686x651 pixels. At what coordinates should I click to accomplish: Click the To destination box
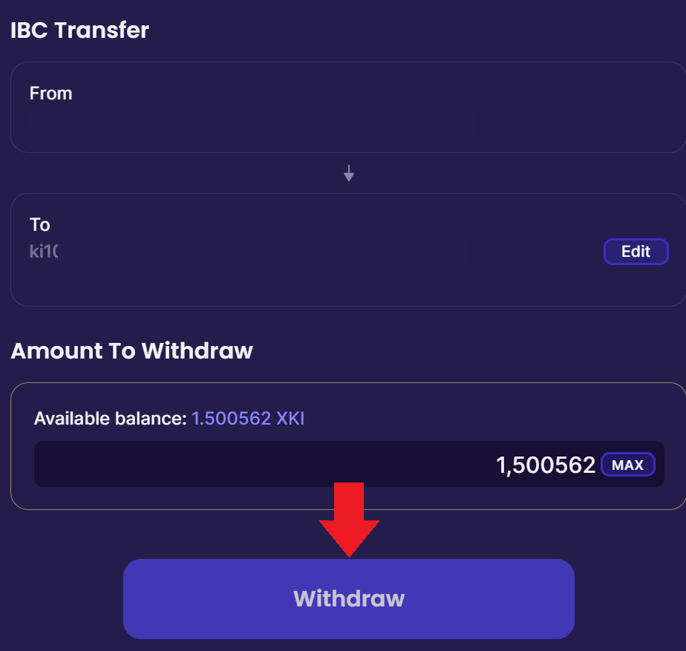pyautogui.click(x=347, y=249)
